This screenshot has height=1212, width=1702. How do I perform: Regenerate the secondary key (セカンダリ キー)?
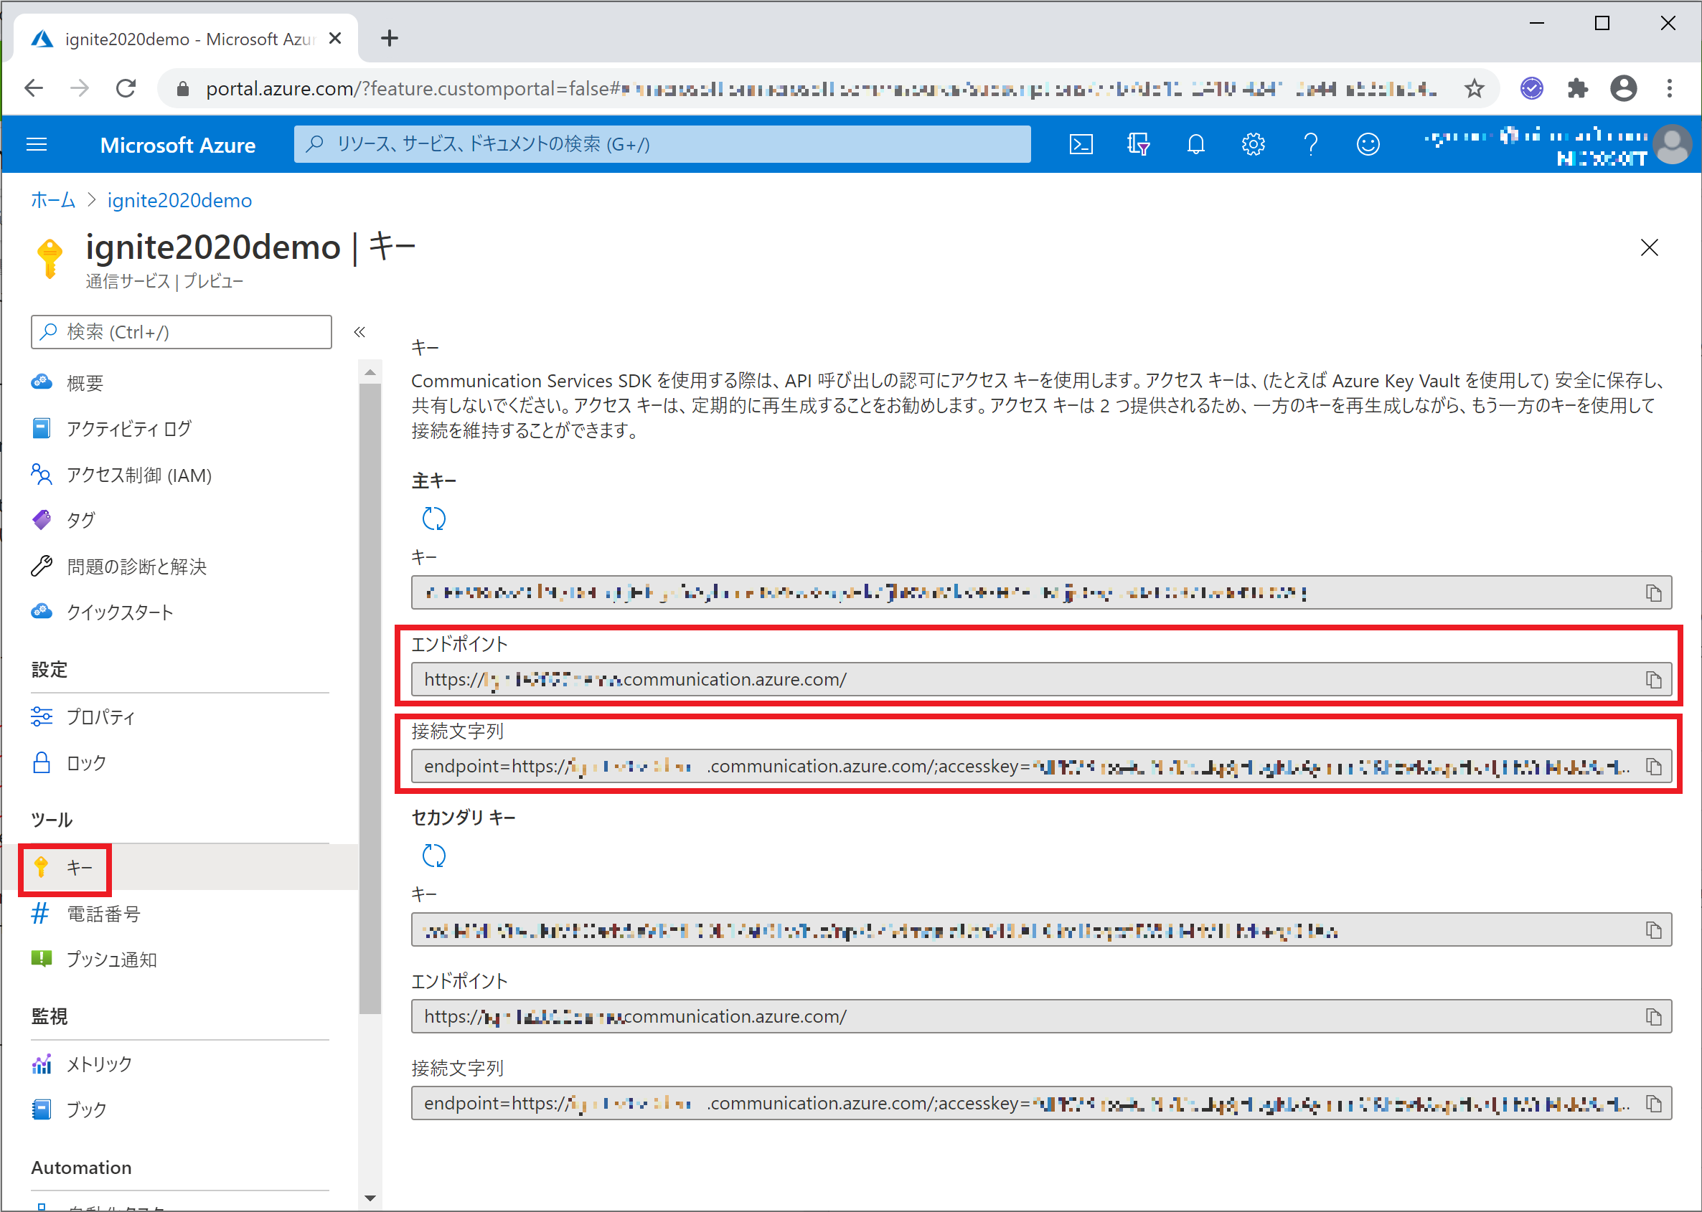click(433, 856)
